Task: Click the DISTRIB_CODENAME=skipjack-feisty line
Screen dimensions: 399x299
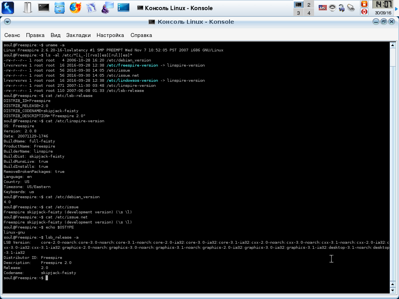Action: (x=41, y=111)
